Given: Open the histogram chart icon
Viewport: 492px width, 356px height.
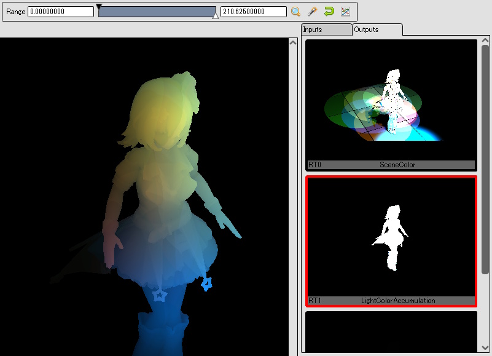Looking at the screenshot, I should 345,12.
